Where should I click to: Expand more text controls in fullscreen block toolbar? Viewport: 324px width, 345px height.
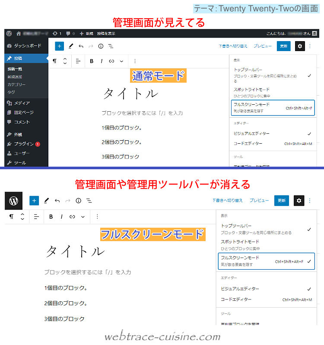[83, 217]
